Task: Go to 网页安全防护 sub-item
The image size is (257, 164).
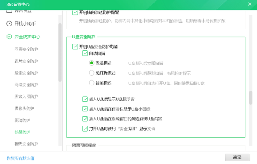Action: (26, 50)
